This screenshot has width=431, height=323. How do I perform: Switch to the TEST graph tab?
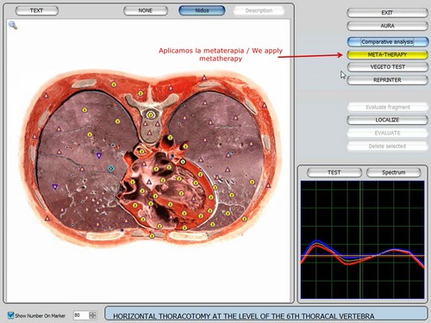coord(334,172)
